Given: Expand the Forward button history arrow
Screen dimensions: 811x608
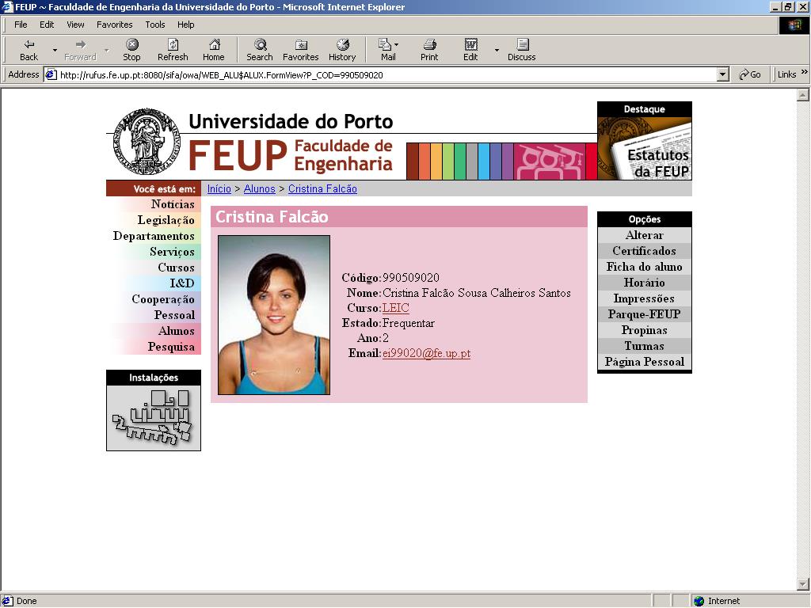Looking at the screenshot, I should (107, 50).
